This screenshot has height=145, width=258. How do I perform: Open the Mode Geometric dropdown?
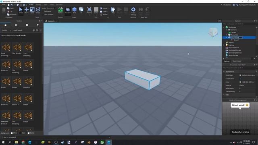51,8
